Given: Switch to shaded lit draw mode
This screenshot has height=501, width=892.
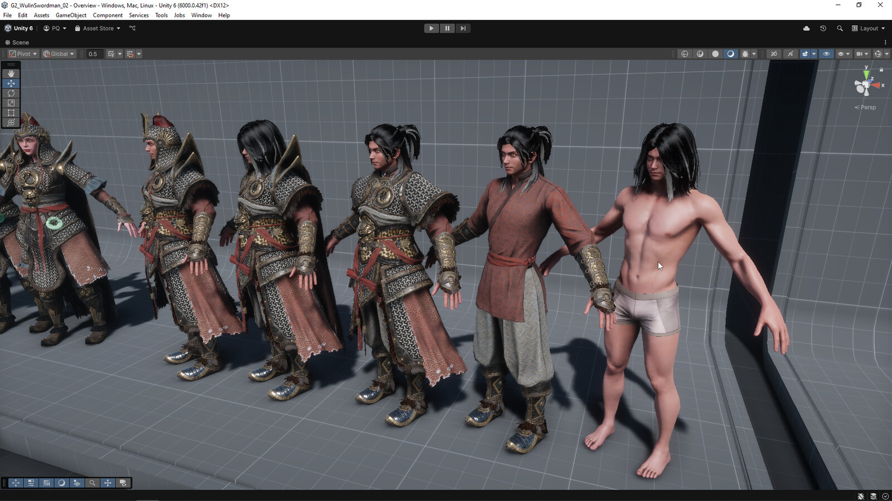Looking at the screenshot, I should click(x=730, y=54).
